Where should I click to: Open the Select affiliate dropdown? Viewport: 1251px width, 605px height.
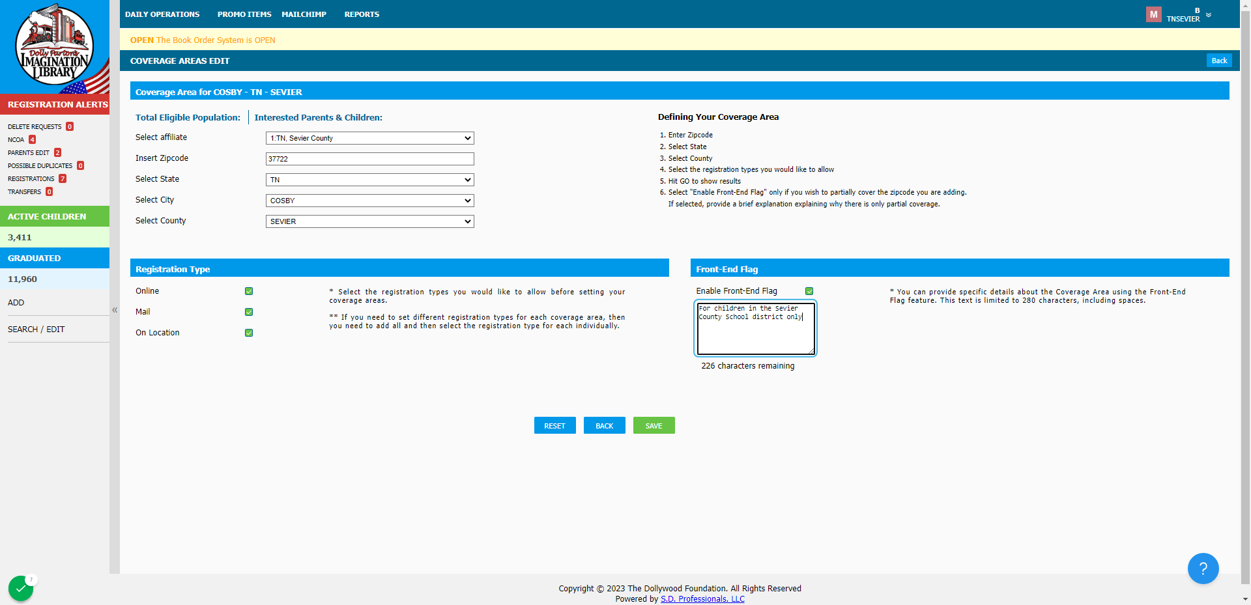click(x=370, y=138)
